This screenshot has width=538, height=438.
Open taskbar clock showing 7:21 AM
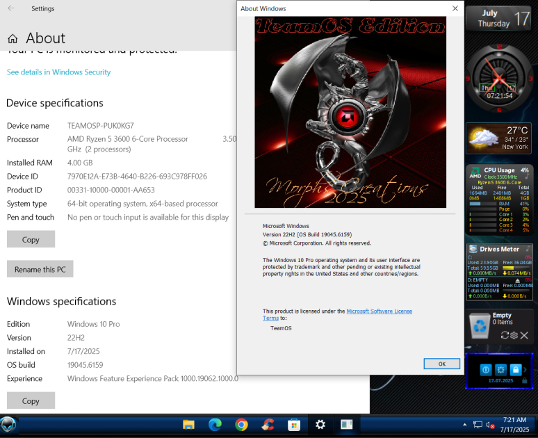(x=514, y=425)
